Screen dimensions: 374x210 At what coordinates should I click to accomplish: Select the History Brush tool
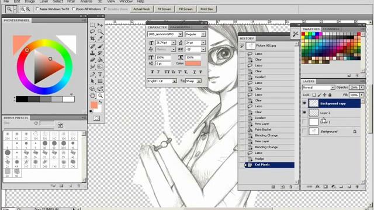[100, 53]
